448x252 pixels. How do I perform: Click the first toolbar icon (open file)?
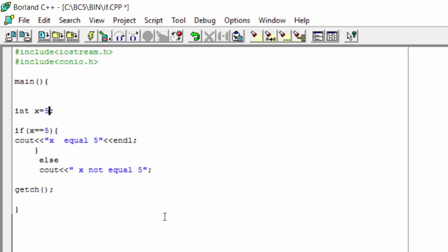[x=11, y=36]
